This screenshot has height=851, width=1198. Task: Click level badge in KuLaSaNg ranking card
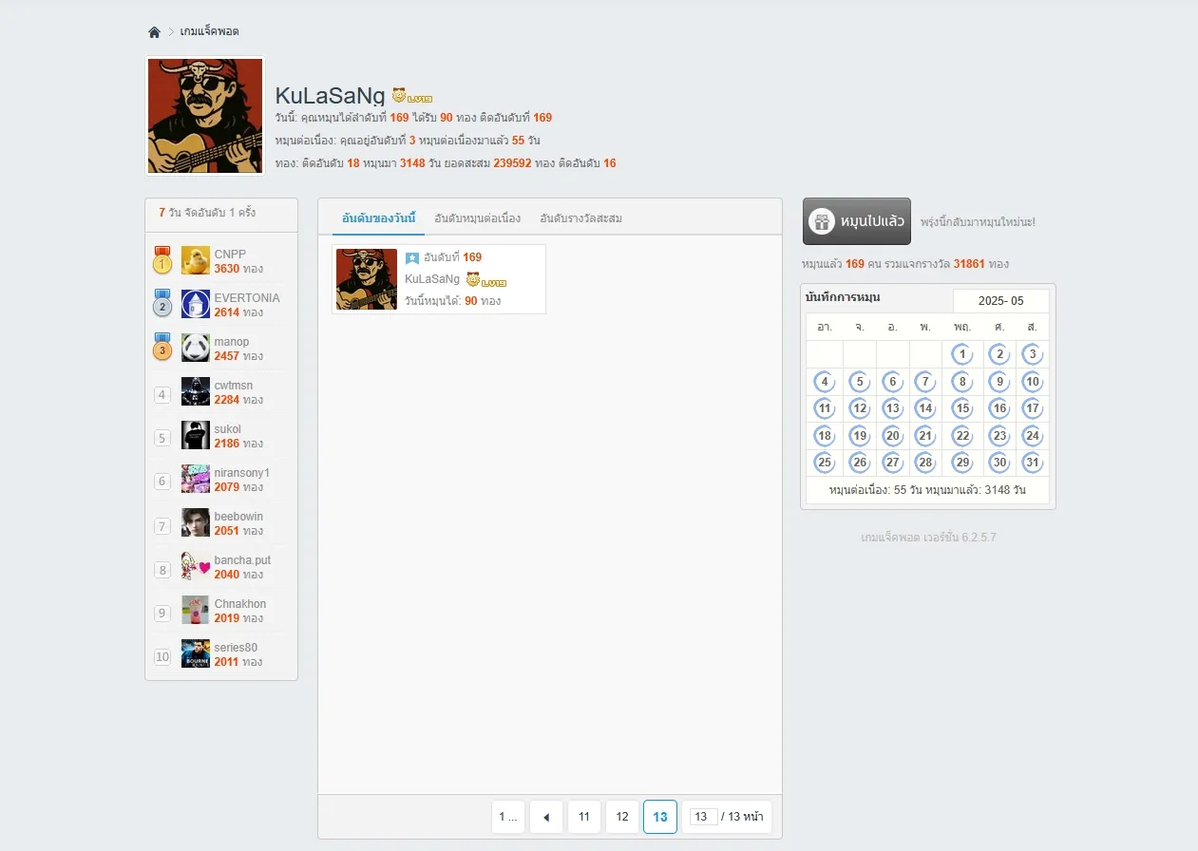(x=486, y=279)
